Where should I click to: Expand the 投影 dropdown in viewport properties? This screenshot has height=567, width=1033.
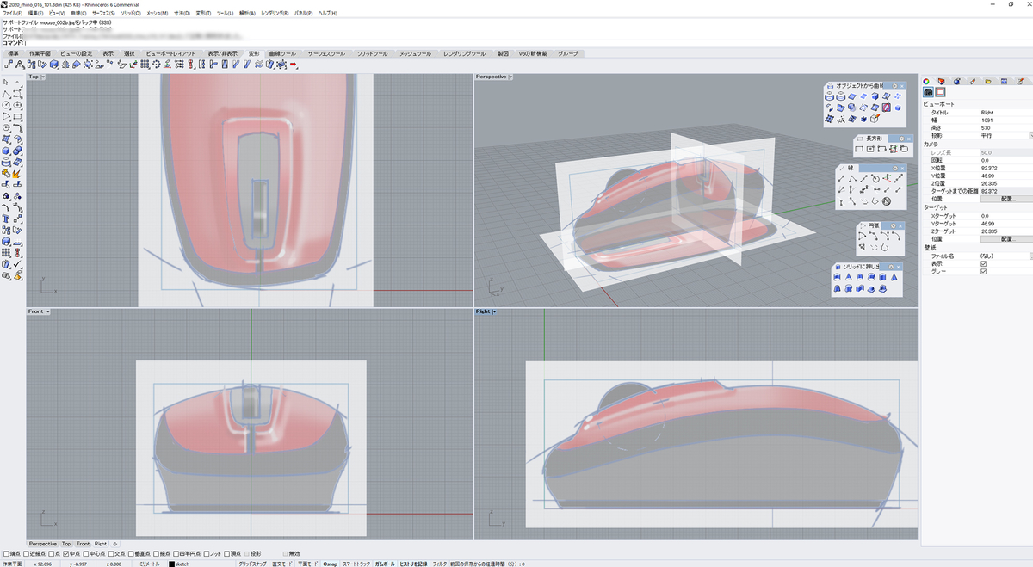[1030, 135]
